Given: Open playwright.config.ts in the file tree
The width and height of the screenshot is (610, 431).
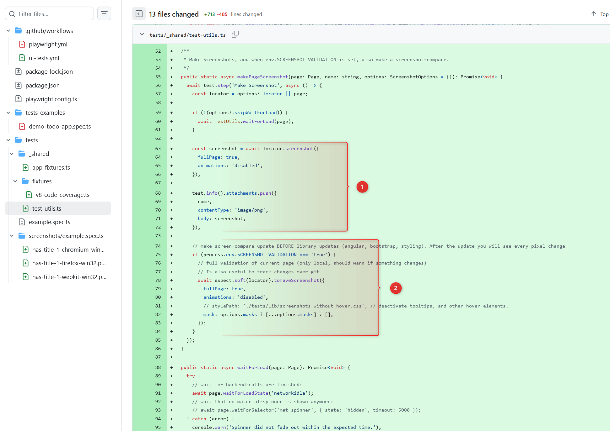Looking at the screenshot, I should [51, 99].
